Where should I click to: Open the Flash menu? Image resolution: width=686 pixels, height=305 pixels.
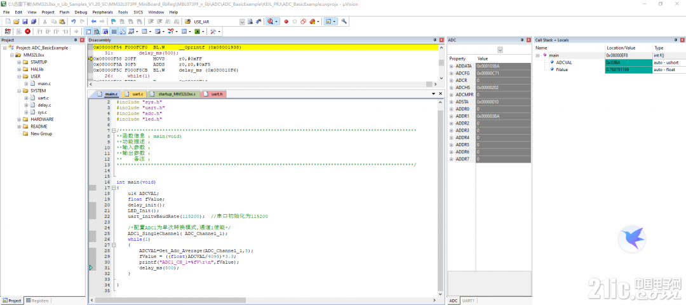[64, 12]
